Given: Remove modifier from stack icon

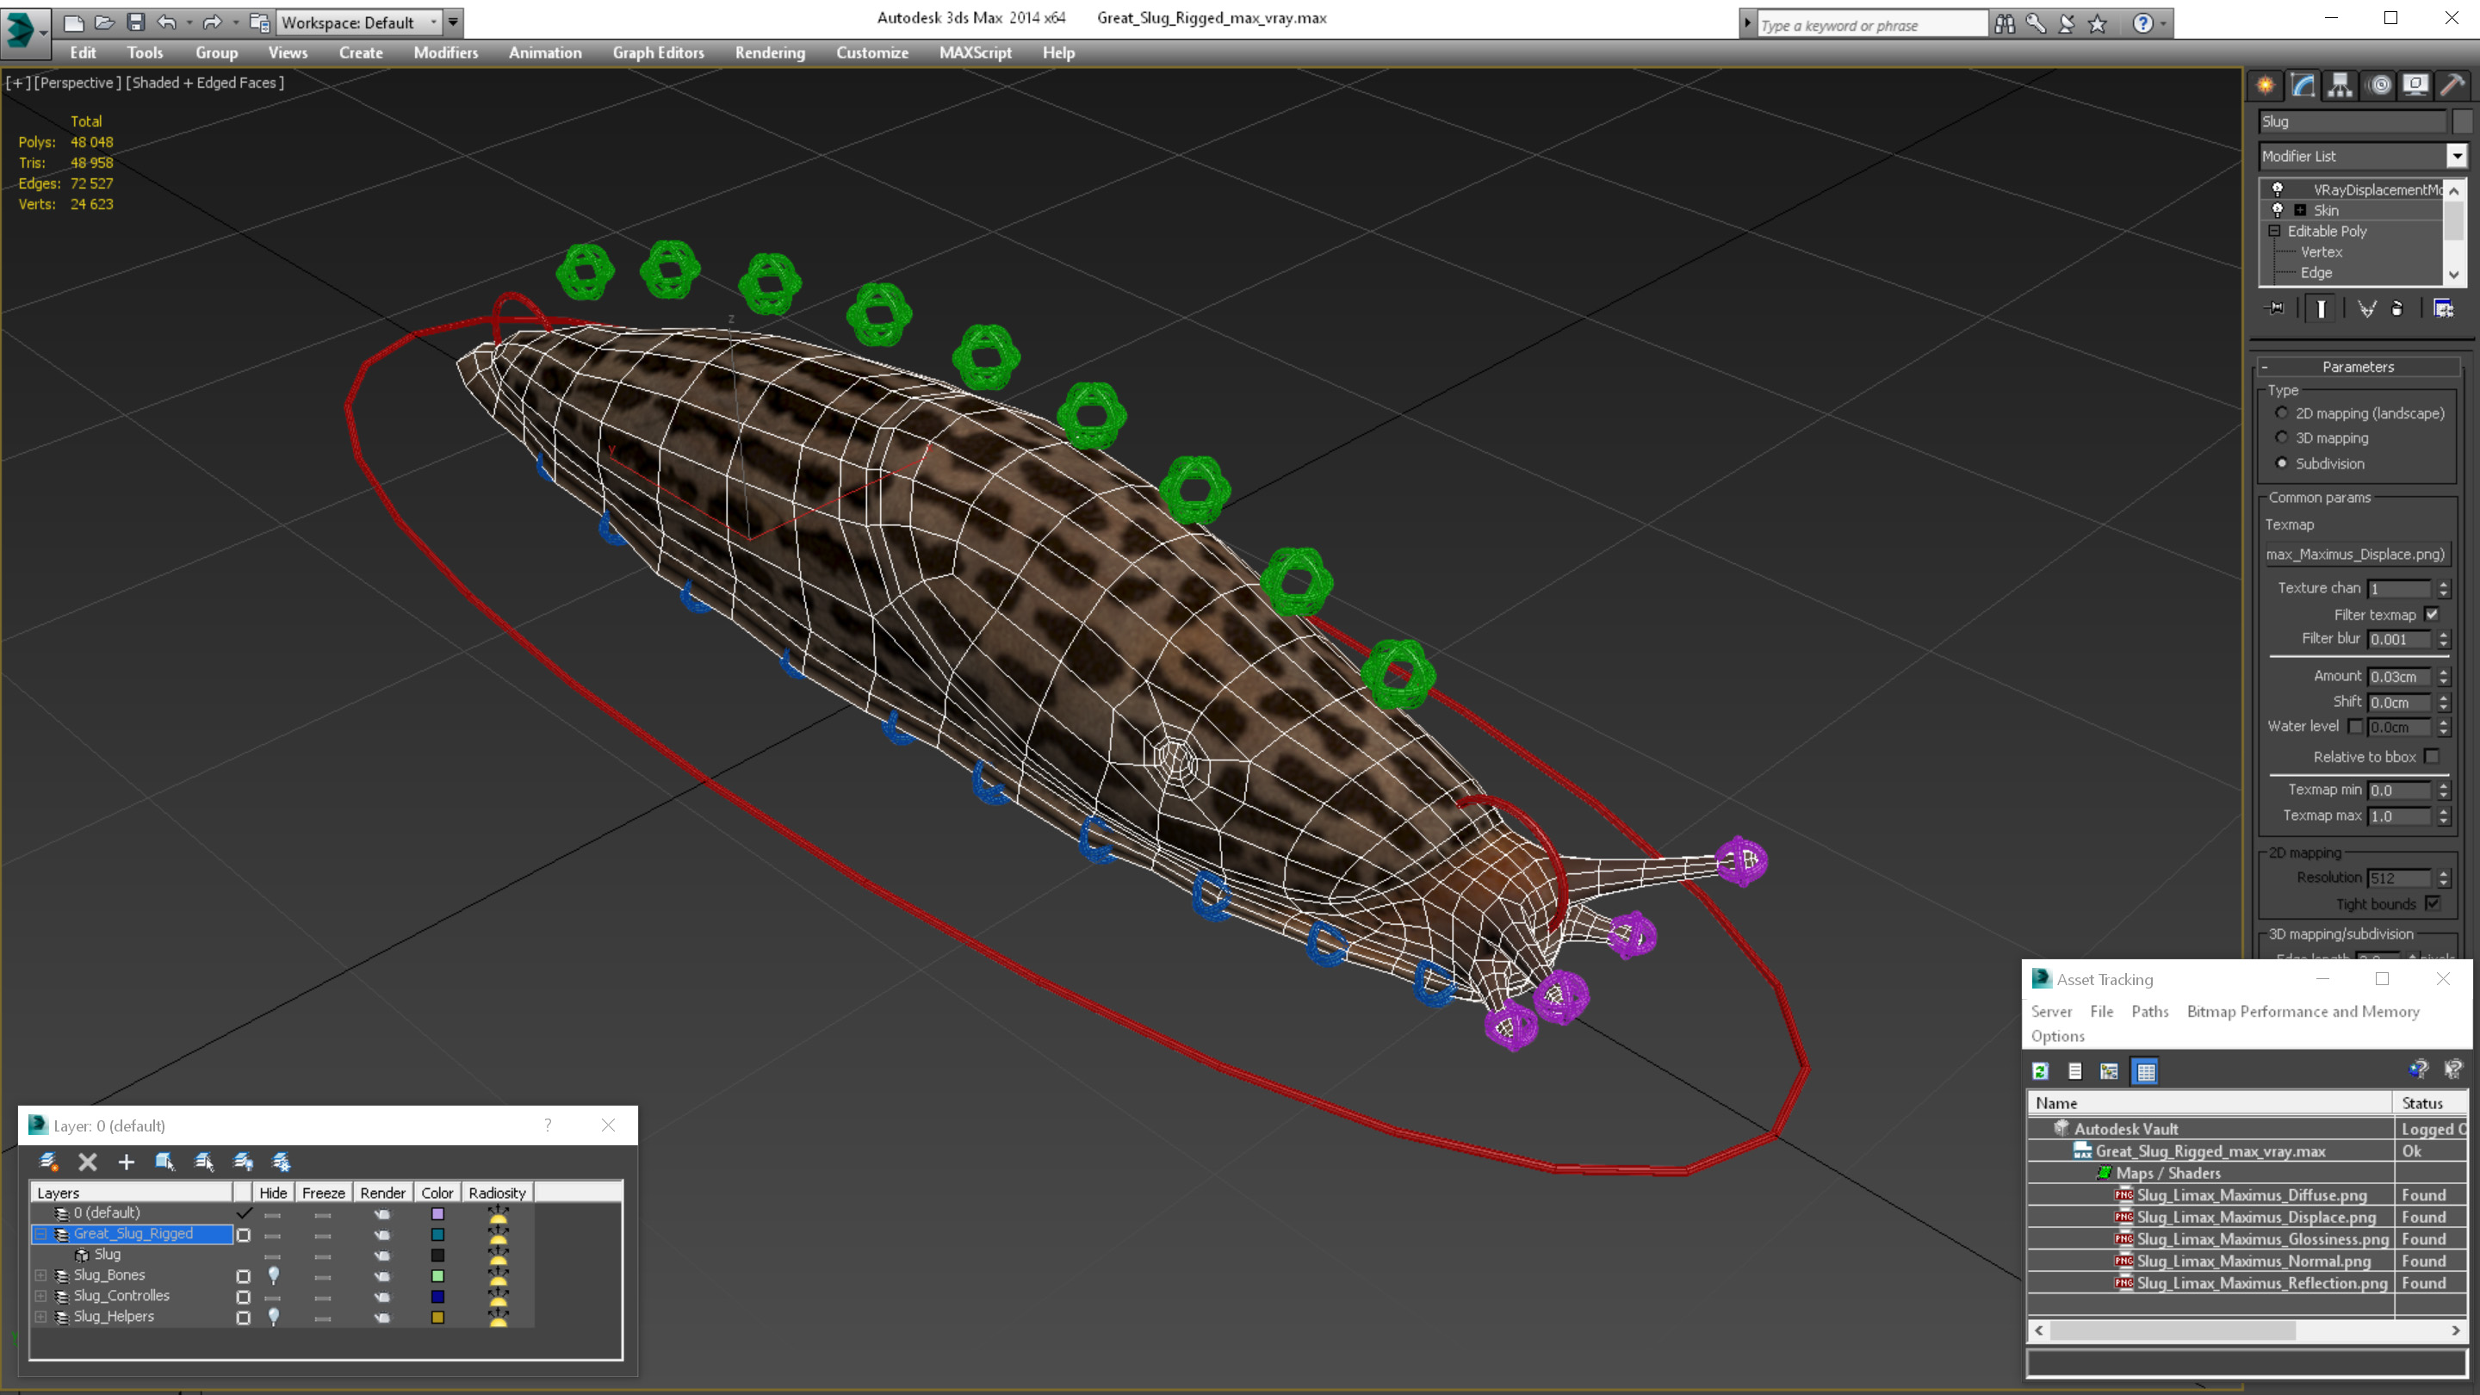Looking at the screenshot, I should [2397, 308].
